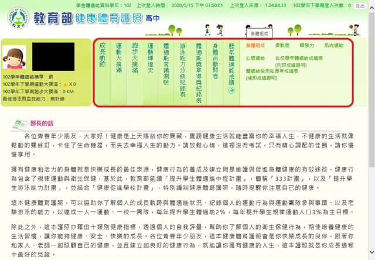Open 體適能檢測站歷年成績表 link
The width and height of the screenshot is (375, 260).
[272, 71]
